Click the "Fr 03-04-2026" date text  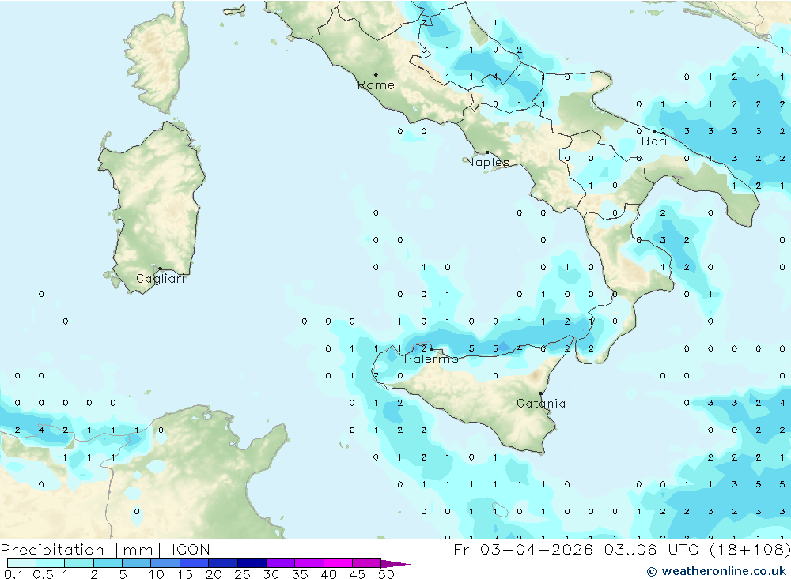523,549
